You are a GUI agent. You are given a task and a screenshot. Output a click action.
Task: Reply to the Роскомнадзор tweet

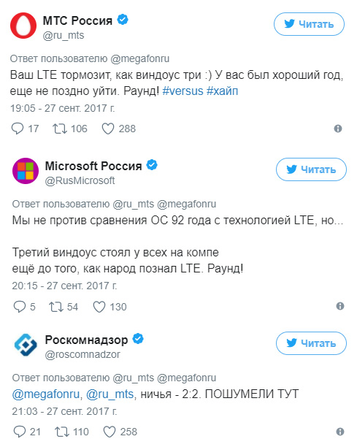(x=20, y=432)
